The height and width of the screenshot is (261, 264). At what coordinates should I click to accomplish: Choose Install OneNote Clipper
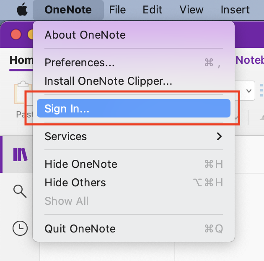pos(108,80)
